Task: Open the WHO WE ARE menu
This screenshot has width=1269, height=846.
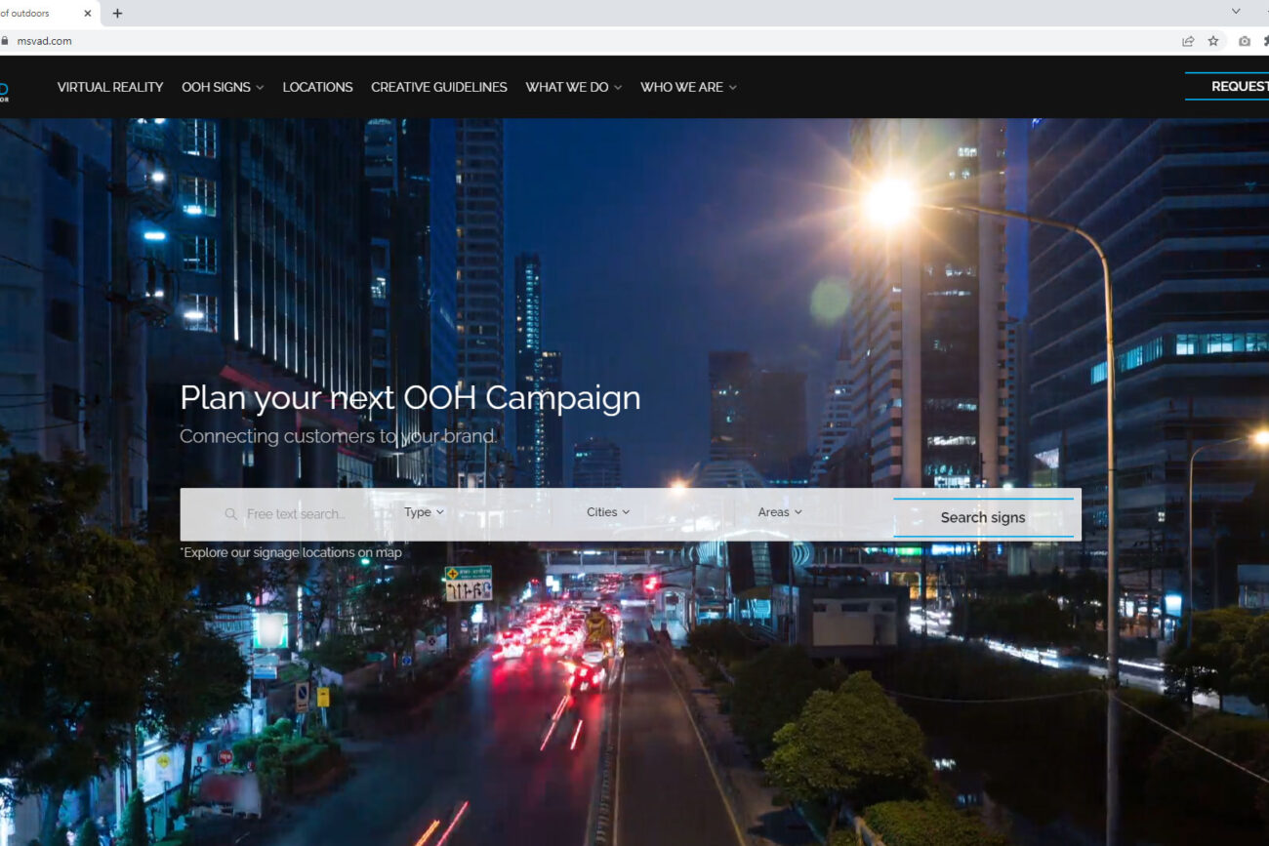Action: pos(688,87)
